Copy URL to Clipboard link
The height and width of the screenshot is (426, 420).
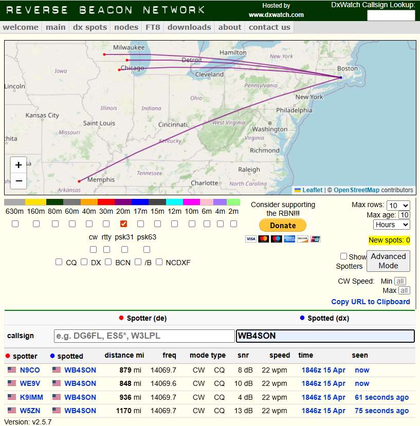coord(371,302)
